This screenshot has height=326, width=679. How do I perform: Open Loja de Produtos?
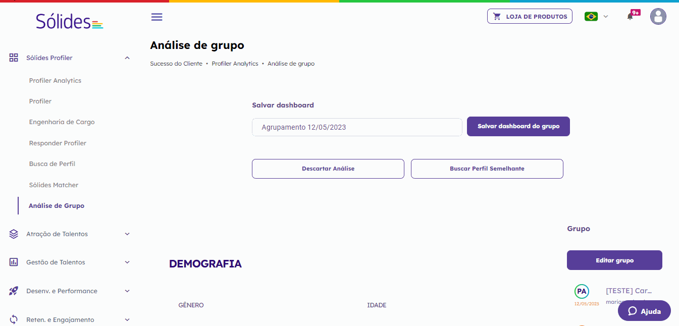[x=530, y=17]
